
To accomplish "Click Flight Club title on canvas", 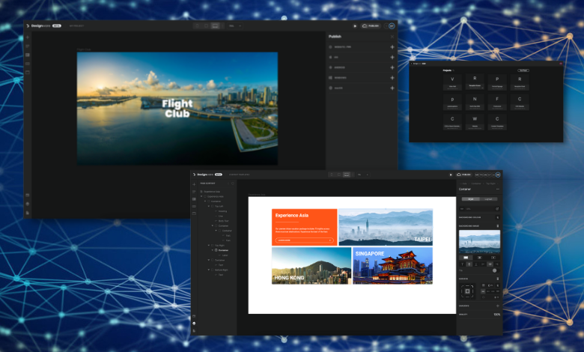I will [x=177, y=109].
